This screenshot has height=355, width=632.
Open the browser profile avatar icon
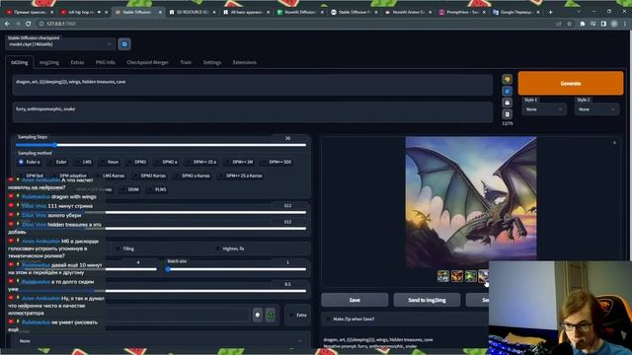point(614,24)
